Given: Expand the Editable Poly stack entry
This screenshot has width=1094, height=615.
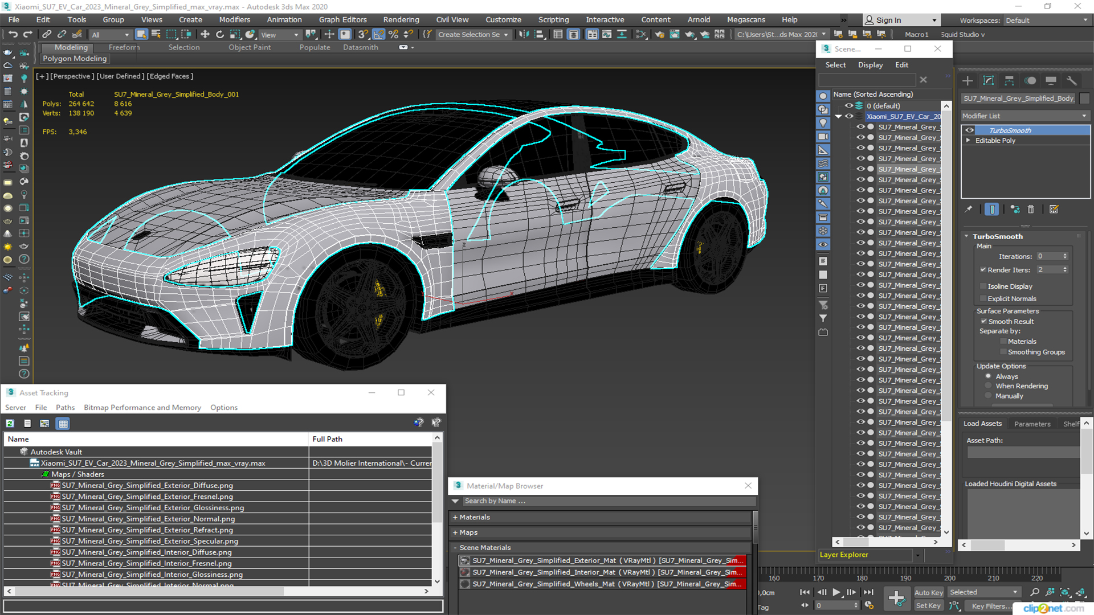Looking at the screenshot, I should point(968,141).
